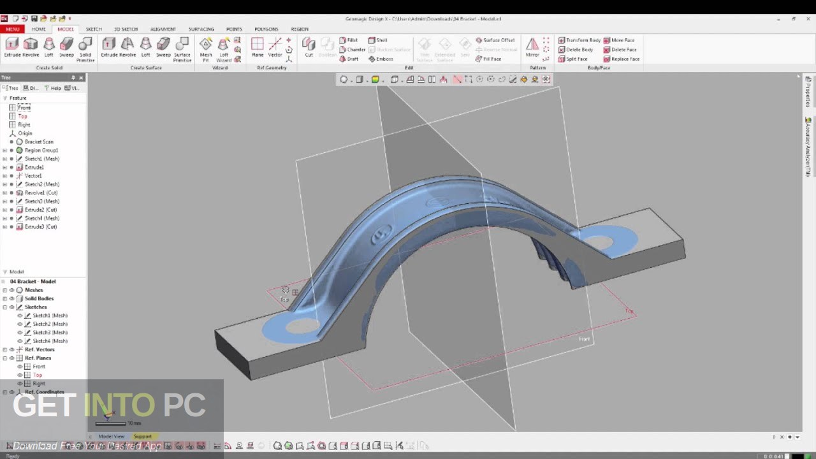Expand Extrude1 feature node
816x459 pixels.
(x=4, y=167)
